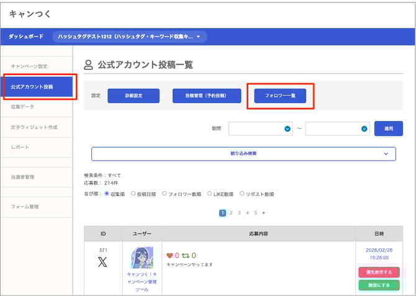Click the 適用 apply button
Screen dimensions: 416x296
click(388, 128)
